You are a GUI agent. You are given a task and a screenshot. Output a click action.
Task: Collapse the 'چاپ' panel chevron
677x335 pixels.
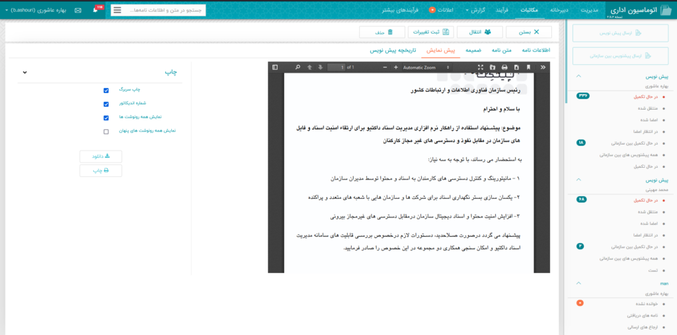(25, 73)
